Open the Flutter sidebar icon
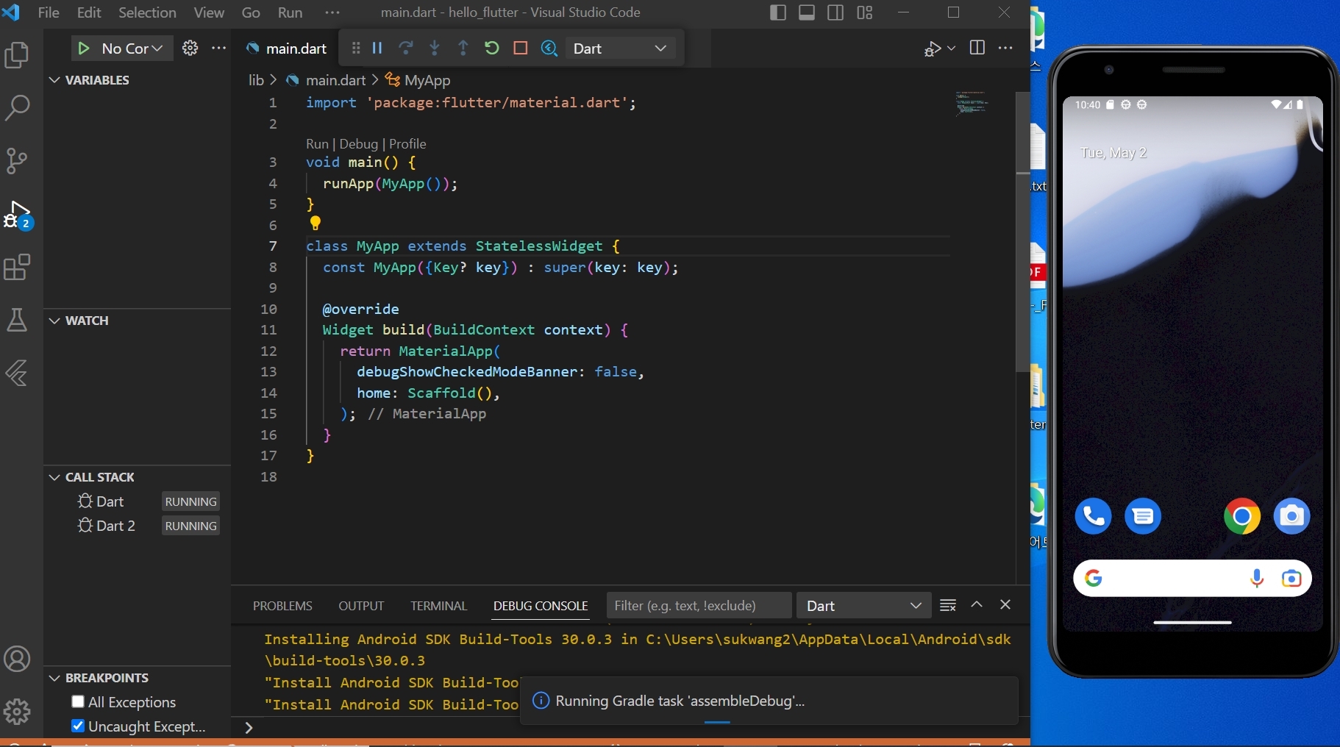Image resolution: width=1340 pixels, height=747 pixels. point(17,373)
